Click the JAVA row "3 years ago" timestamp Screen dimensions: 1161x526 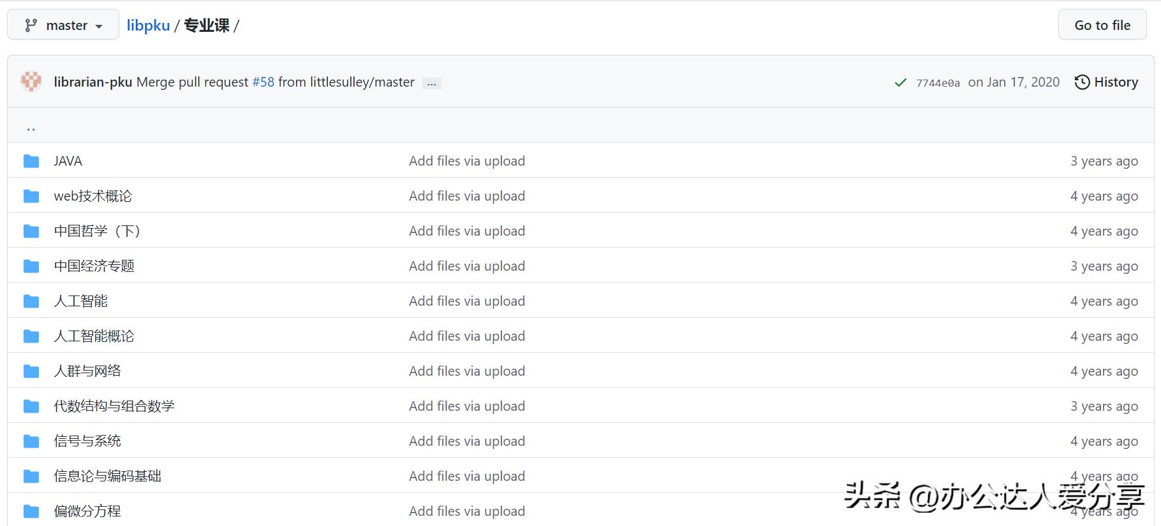click(1104, 162)
